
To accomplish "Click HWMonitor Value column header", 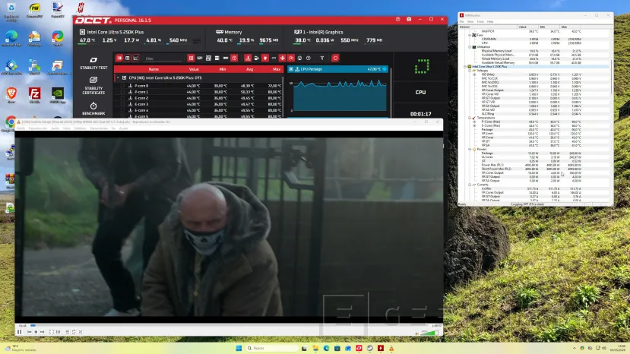I will pos(527,27).
